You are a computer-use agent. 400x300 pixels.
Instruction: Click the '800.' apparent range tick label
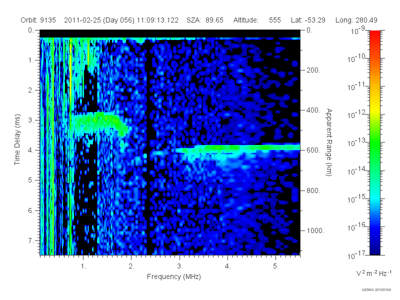313,190
